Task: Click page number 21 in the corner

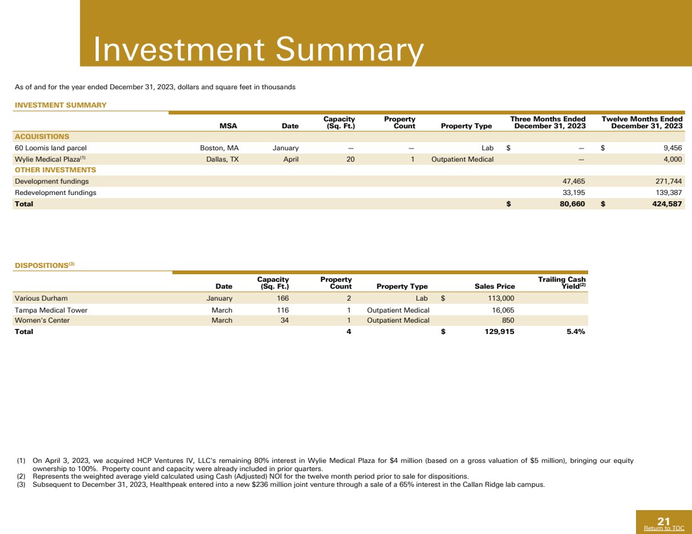Action: (x=664, y=521)
